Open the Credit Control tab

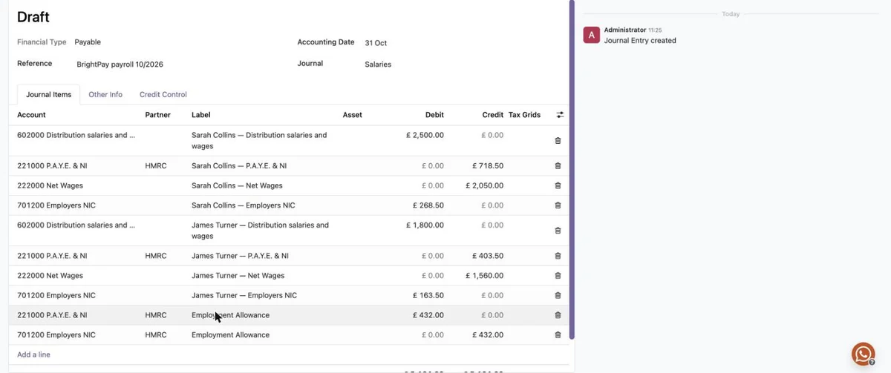(163, 95)
